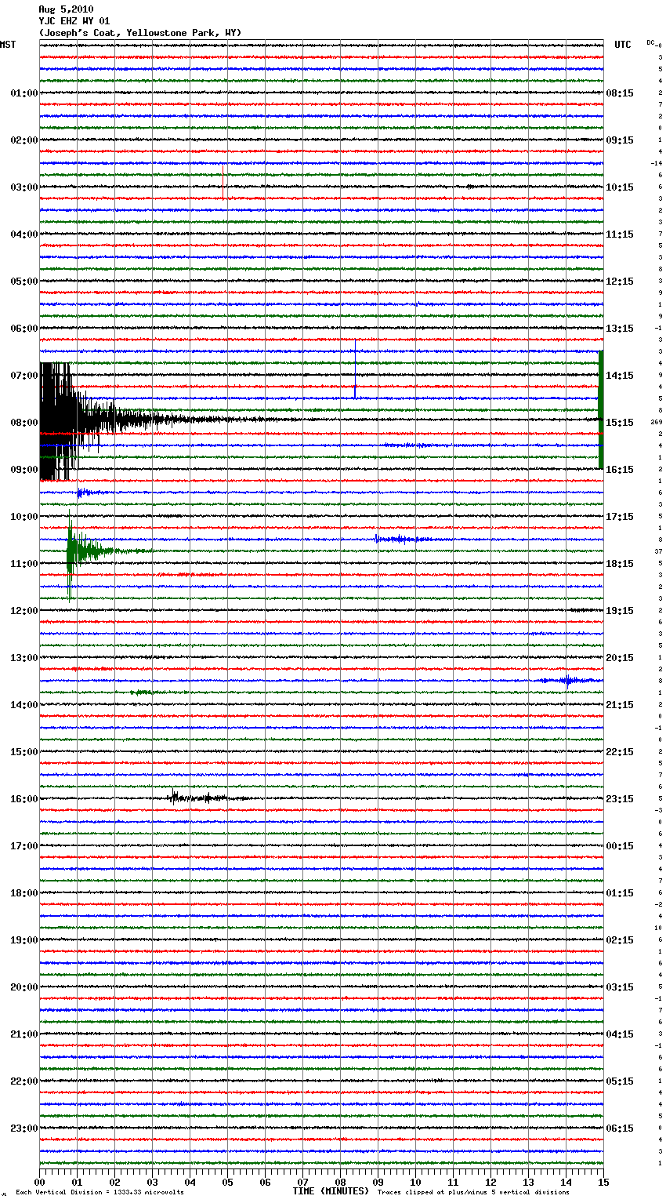The height and width of the screenshot is (1203, 666).
Task: Select the 23:00 MST time label
Action: click(24, 1128)
